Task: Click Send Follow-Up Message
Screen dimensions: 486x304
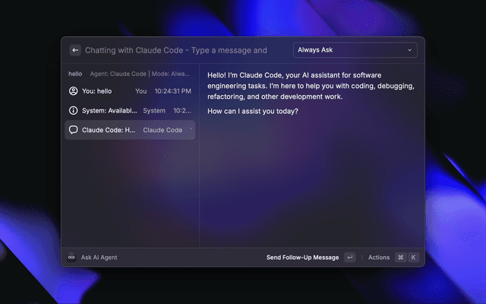Action: click(x=302, y=258)
